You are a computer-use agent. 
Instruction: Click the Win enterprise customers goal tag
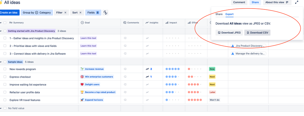pos(97,77)
